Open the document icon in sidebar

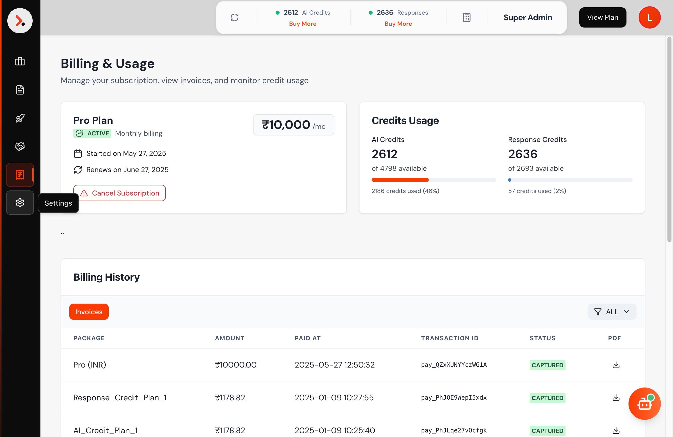[20, 90]
